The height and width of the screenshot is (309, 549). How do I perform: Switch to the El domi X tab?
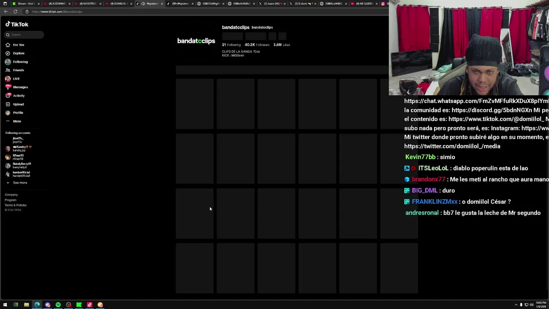click(x=303, y=3)
